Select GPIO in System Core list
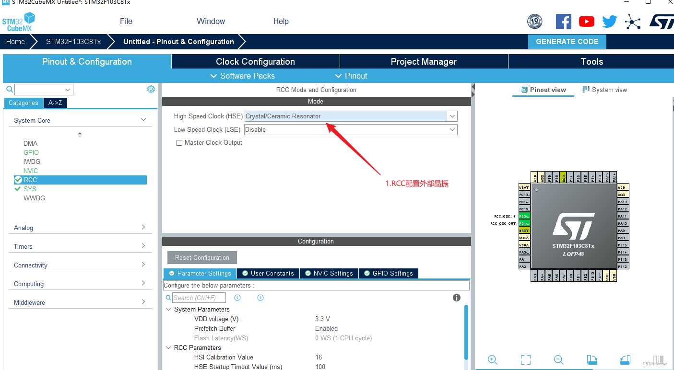 pos(31,152)
